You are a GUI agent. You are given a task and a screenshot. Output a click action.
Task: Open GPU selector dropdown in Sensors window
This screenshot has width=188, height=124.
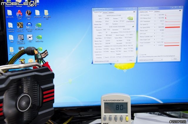[162, 60]
